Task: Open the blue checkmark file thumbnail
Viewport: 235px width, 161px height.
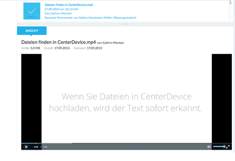Action: click(x=32, y=11)
